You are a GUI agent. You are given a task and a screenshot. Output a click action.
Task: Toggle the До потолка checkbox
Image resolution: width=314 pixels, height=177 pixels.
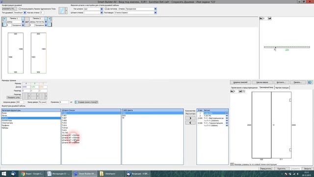coord(106,9)
